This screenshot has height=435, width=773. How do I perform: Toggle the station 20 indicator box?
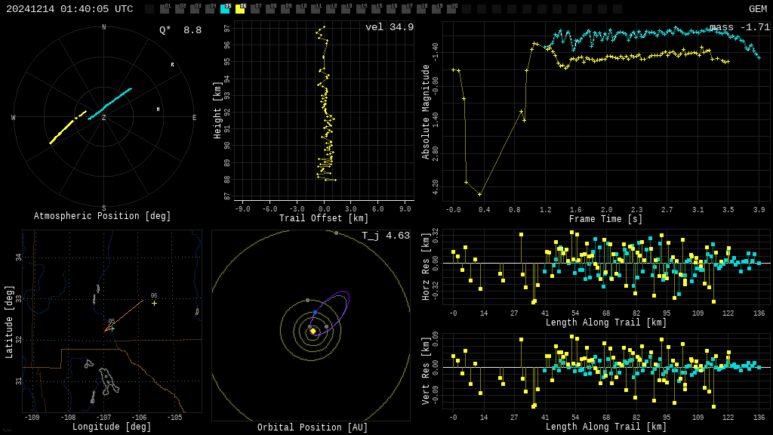coord(451,9)
